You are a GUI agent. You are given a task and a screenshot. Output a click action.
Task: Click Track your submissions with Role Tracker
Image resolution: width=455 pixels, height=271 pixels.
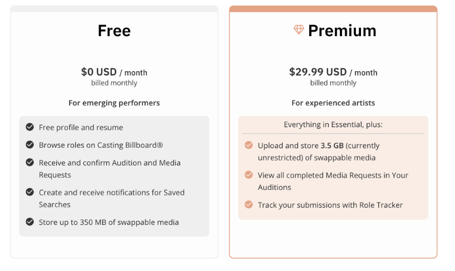(330, 205)
